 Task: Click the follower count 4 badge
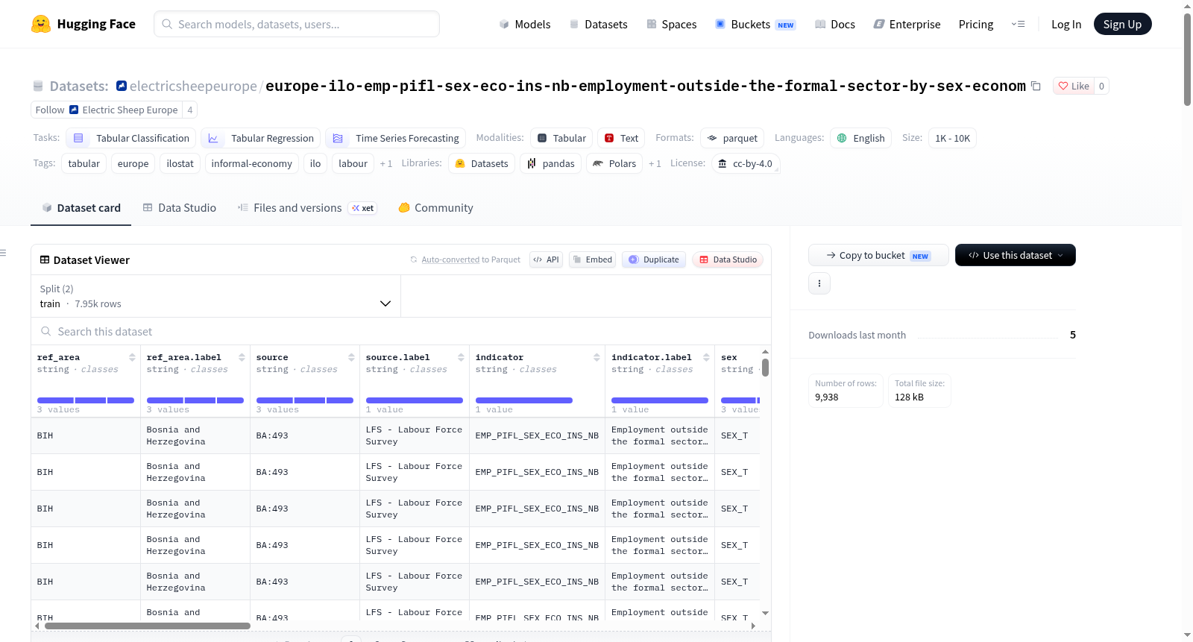pyautogui.click(x=190, y=110)
